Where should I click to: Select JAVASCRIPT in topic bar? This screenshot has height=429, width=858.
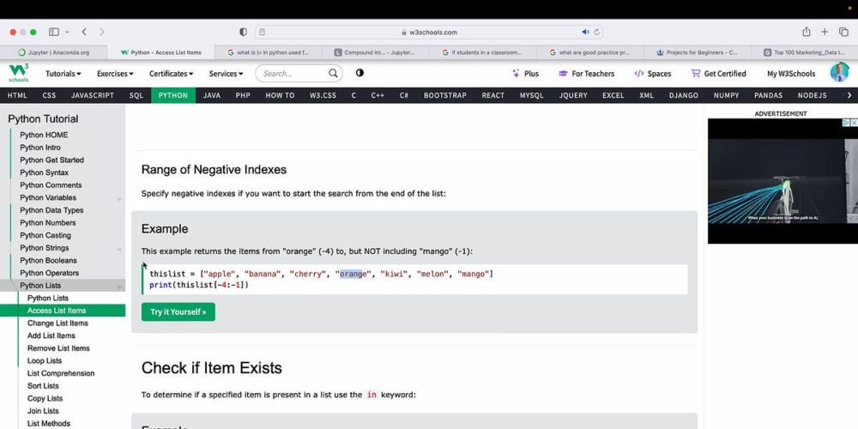coord(93,95)
